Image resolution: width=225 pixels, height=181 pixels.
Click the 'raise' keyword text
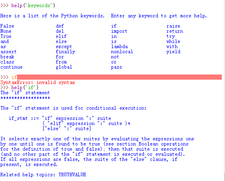tap(173, 26)
